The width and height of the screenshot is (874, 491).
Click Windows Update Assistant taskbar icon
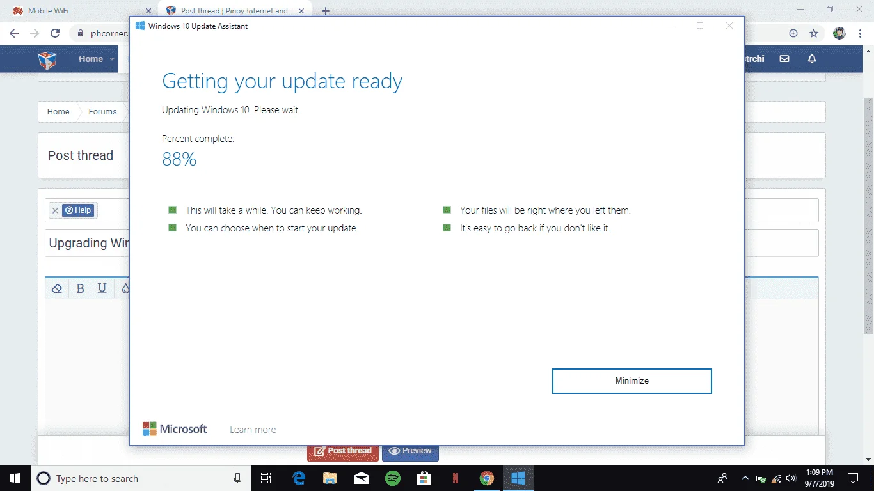[x=518, y=478]
